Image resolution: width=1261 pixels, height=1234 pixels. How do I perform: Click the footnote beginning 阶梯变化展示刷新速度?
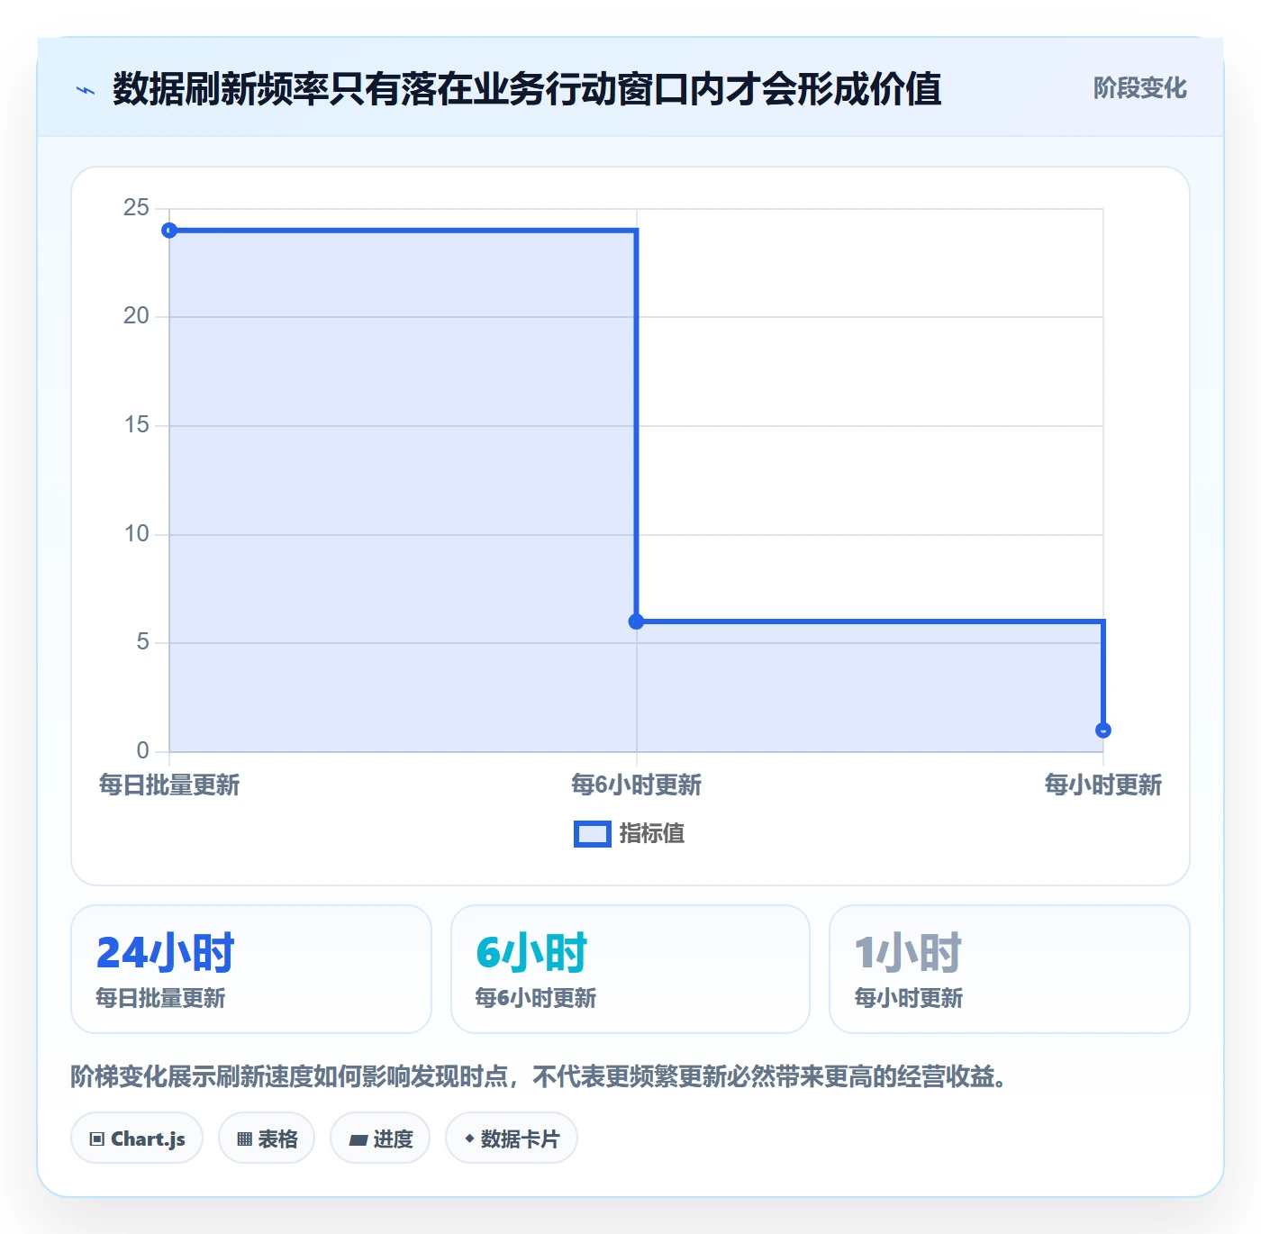(x=540, y=1077)
